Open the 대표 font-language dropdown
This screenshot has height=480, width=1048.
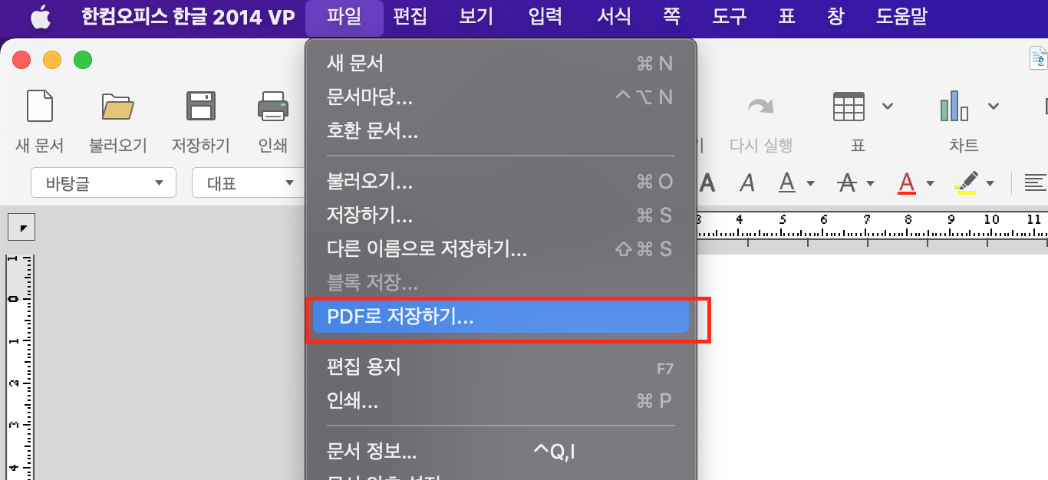247,182
